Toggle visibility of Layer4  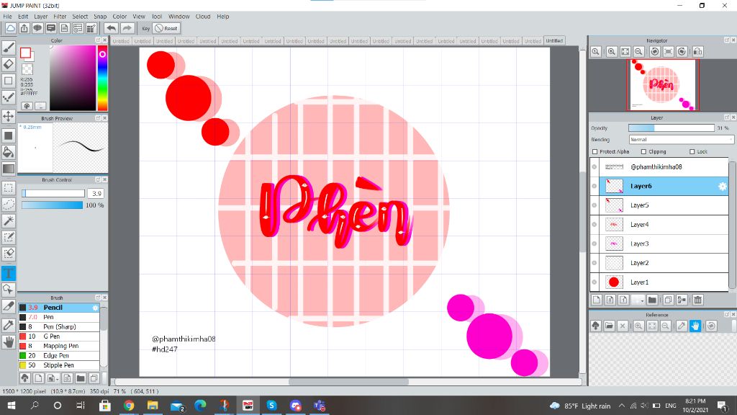[x=594, y=225]
